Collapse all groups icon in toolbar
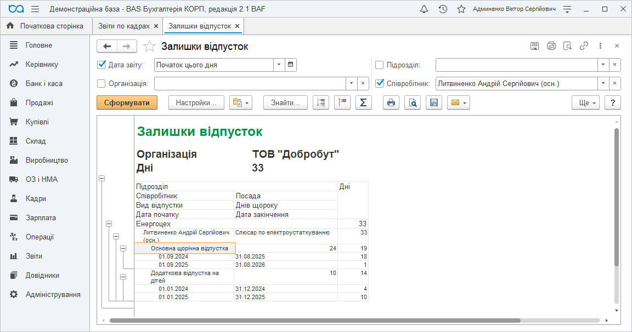 342,102
